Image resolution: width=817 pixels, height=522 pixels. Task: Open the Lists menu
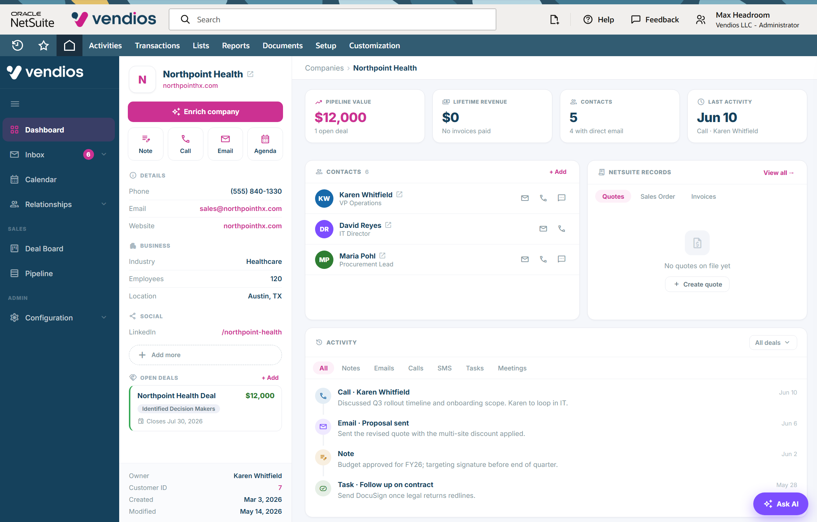click(x=201, y=45)
